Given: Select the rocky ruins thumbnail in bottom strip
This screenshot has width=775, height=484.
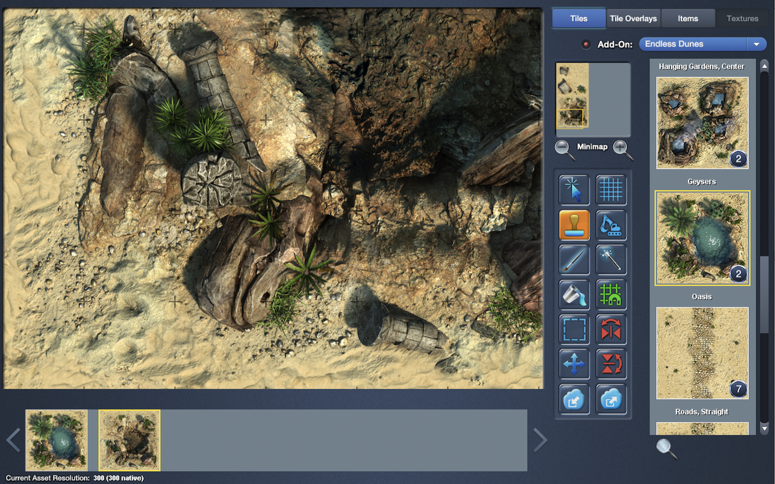Looking at the screenshot, I should [x=130, y=440].
